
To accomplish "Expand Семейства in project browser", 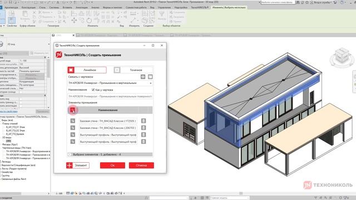I will (7, 172).
